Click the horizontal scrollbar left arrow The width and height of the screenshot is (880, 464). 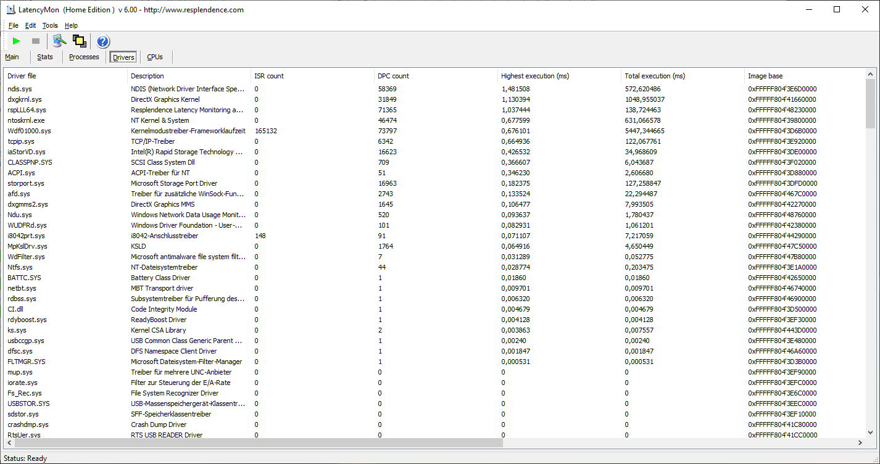pyautogui.click(x=9, y=443)
